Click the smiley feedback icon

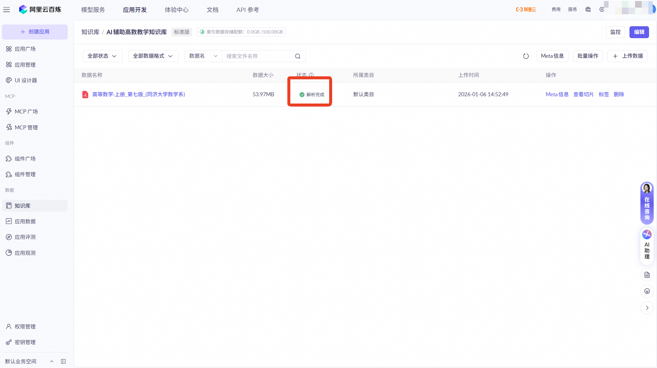pos(647,291)
